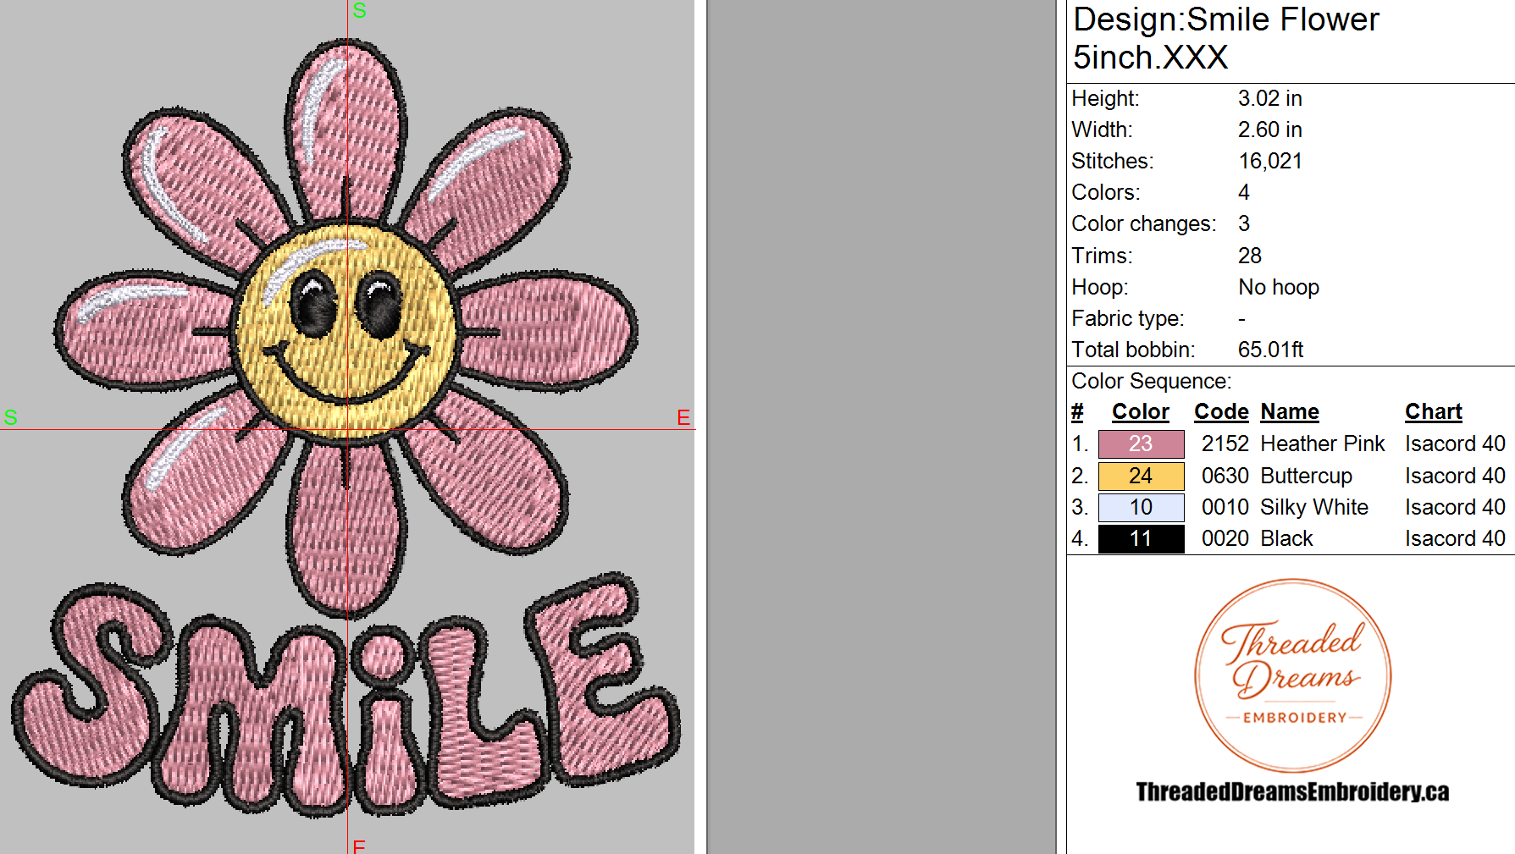Click the Black color swatch 11
1515x854 pixels.
(x=1141, y=538)
